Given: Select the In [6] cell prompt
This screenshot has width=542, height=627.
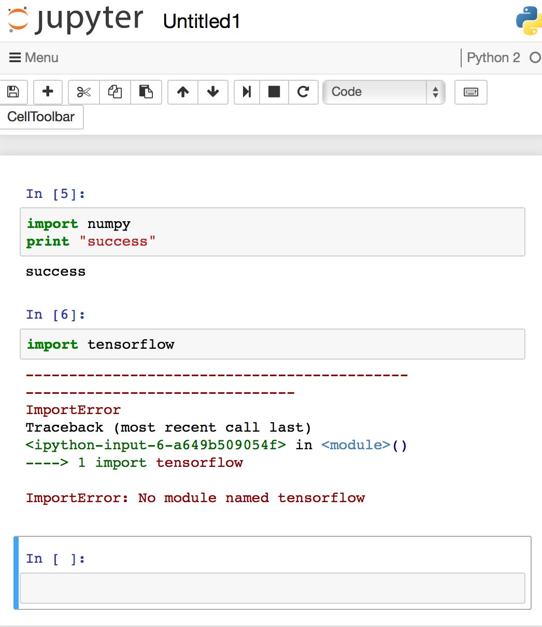Looking at the screenshot, I should (x=55, y=315).
